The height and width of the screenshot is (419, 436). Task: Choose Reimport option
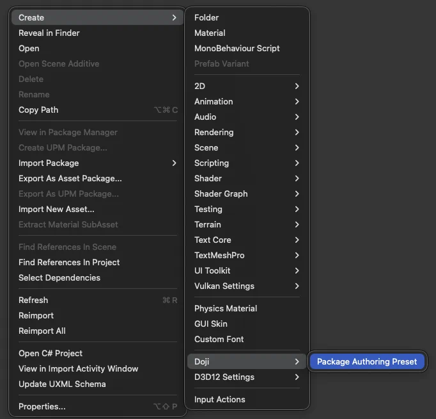97,315
